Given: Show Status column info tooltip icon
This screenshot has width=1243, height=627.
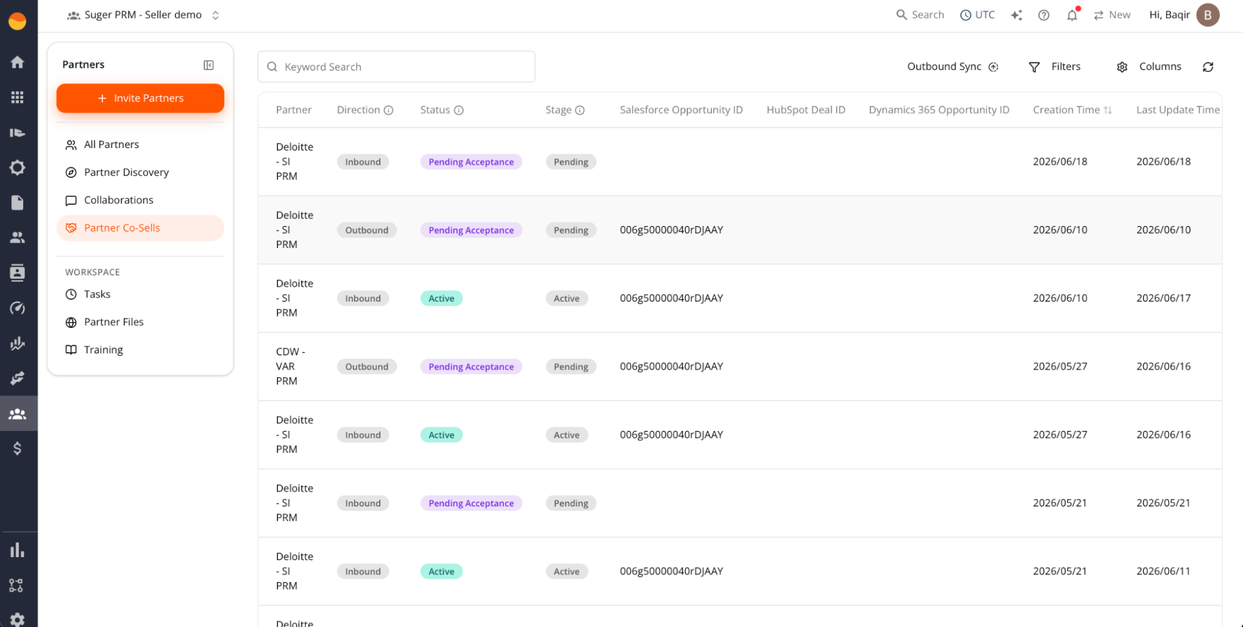Looking at the screenshot, I should tap(459, 111).
